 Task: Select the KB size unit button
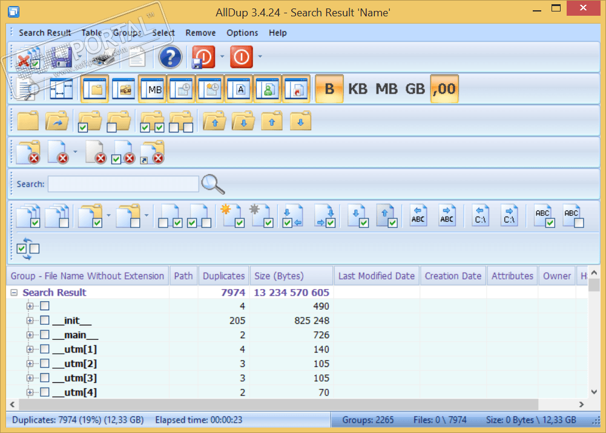pos(358,89)
